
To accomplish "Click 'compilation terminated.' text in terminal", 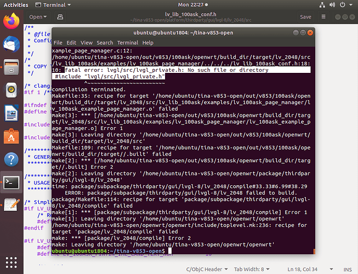I will [89, 89].
